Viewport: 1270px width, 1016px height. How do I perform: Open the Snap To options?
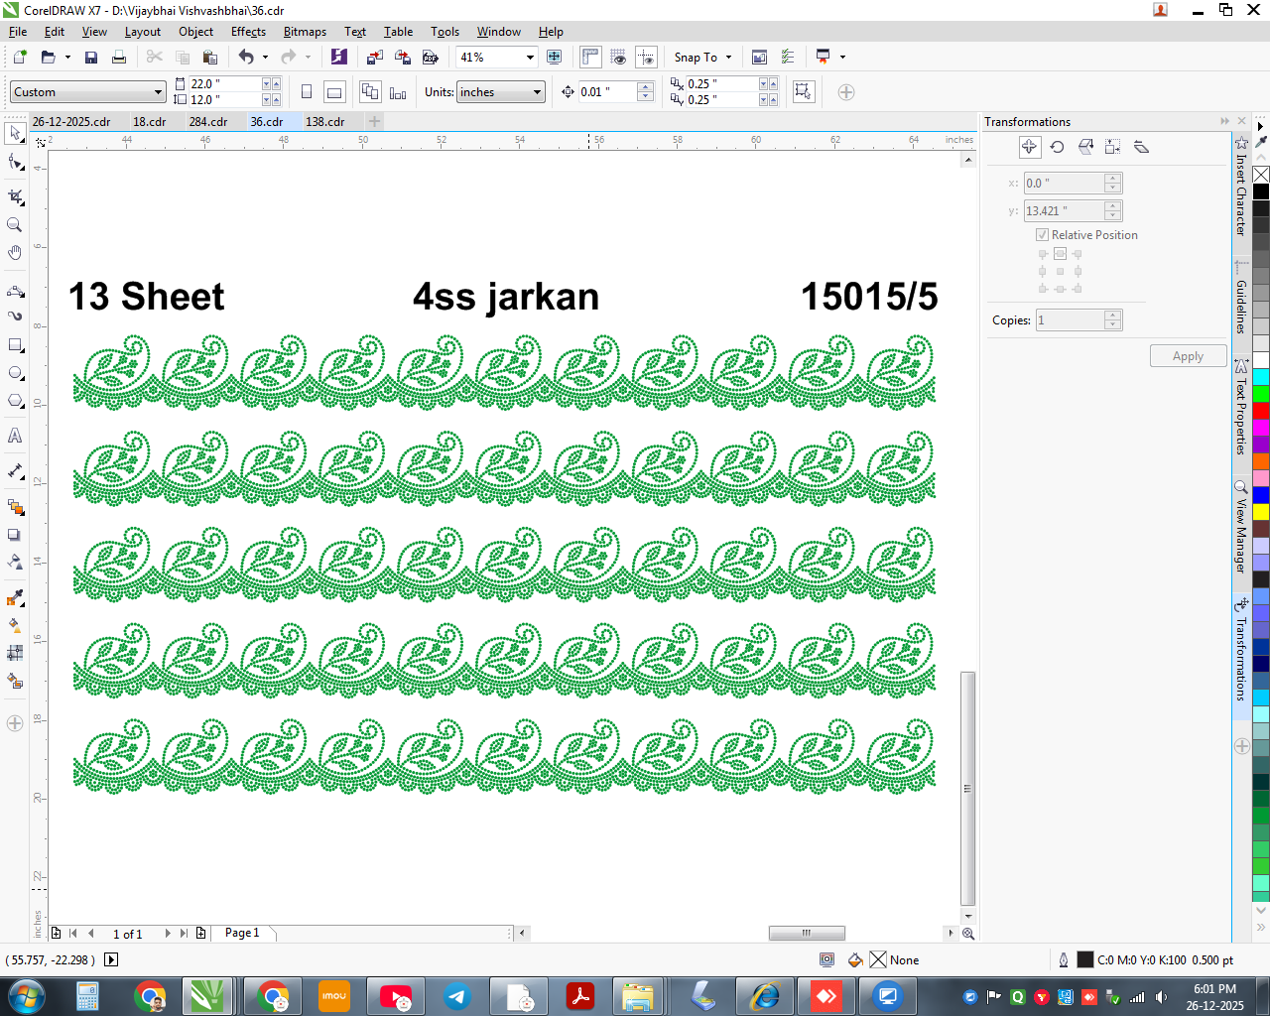(702, 58)
